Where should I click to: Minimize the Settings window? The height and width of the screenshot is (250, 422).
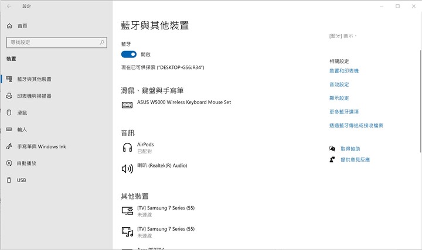(382, 6)
